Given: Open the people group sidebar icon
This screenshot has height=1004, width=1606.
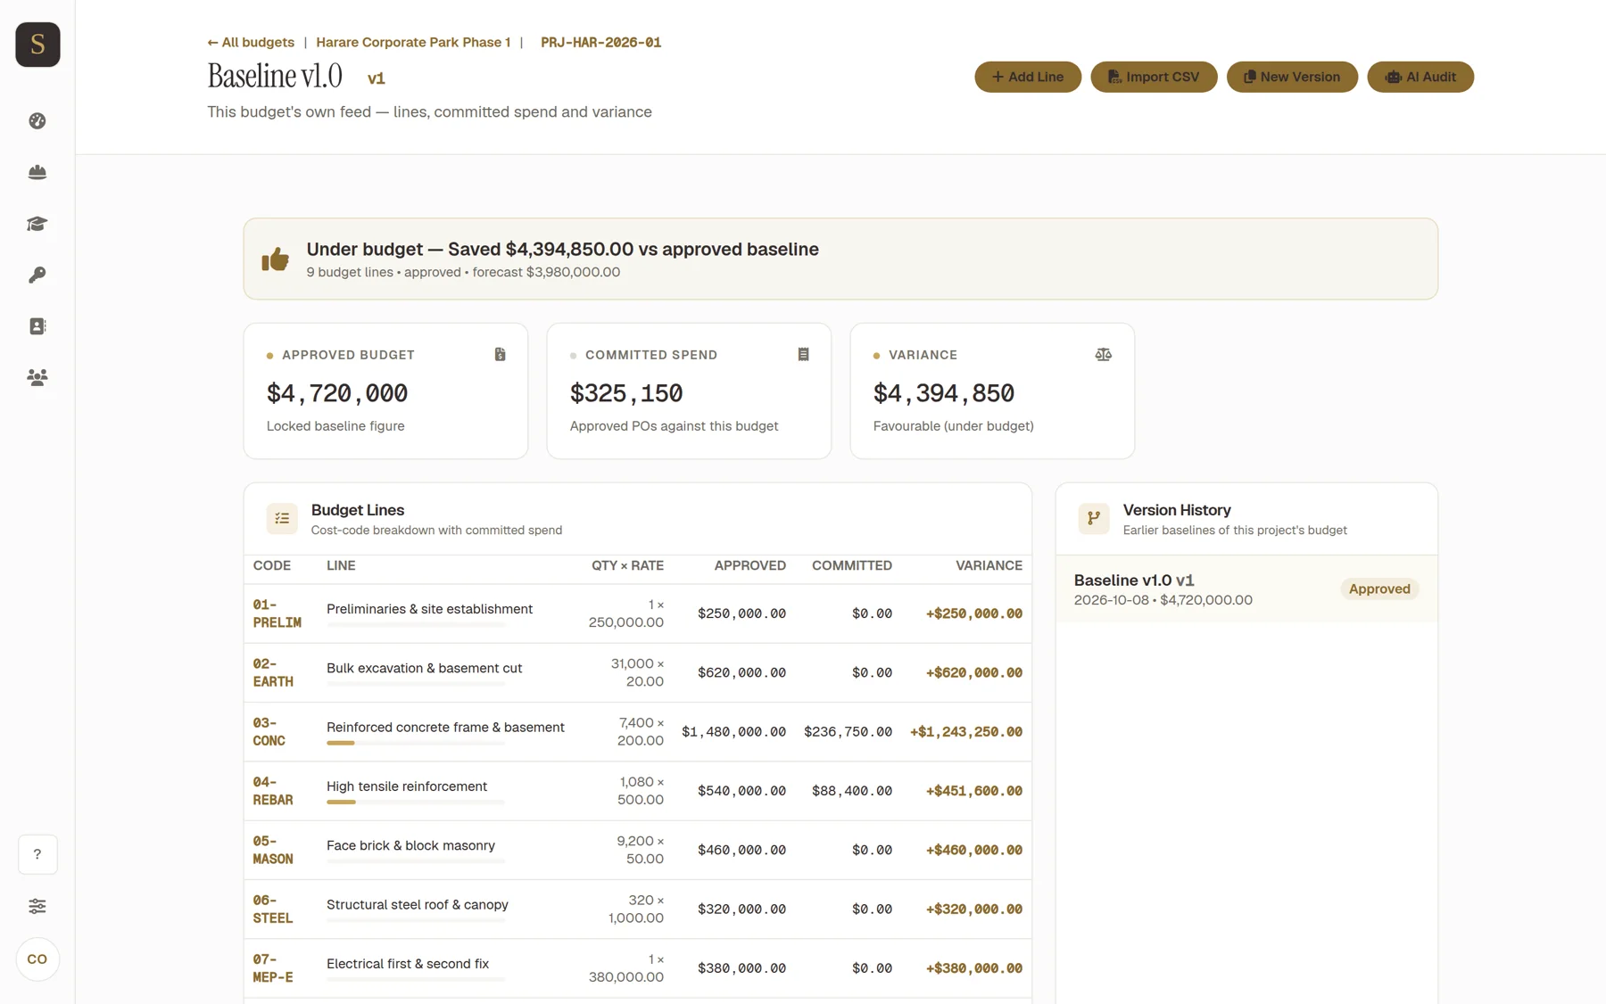Looking at the screenshot, I should pyautogui.click(x=37, y=377).
